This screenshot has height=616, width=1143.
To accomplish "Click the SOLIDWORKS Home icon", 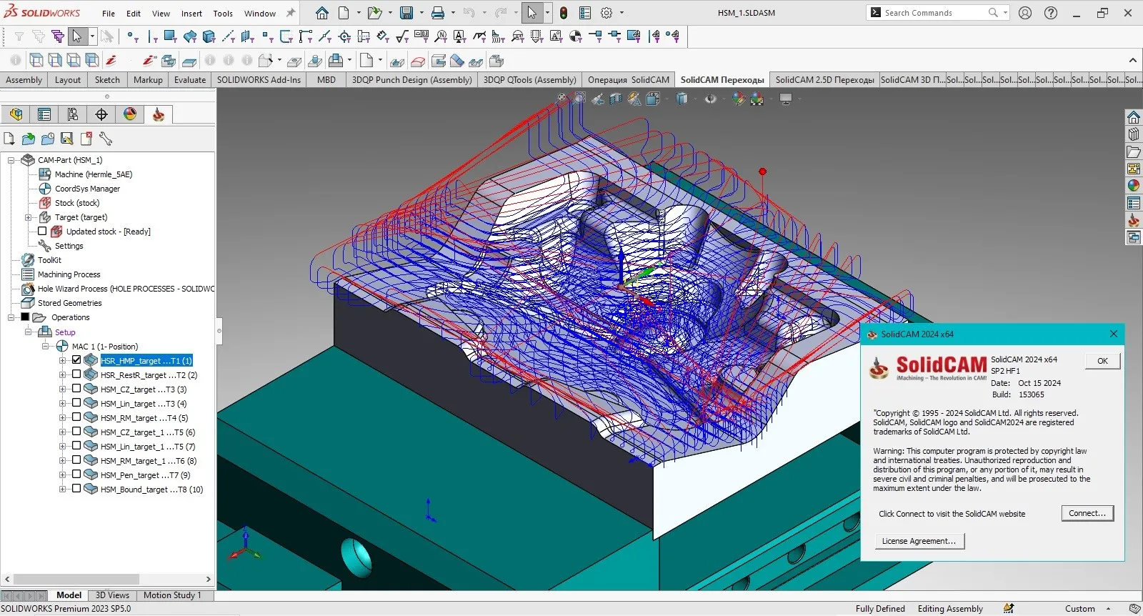I will [322, 13].
